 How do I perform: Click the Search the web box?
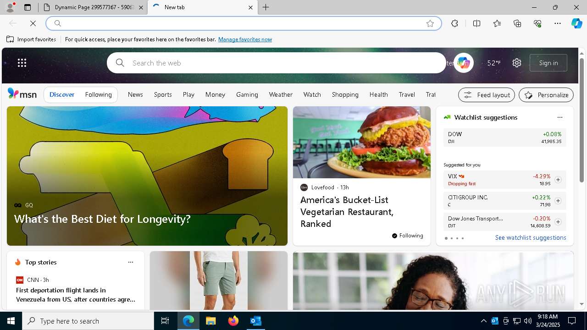click(x=277, y=63)
